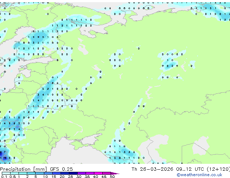
Task: Select the 0.5–1 mm legend swatch
Action: pos(15,173)
